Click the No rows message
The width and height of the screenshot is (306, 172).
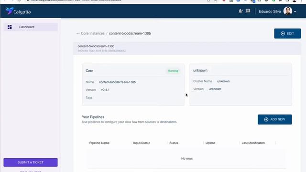click(x=187, y=158)
